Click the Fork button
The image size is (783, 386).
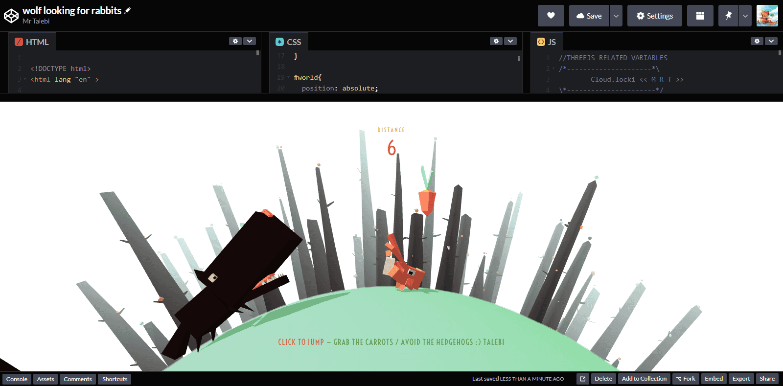(x=686, y=379)
